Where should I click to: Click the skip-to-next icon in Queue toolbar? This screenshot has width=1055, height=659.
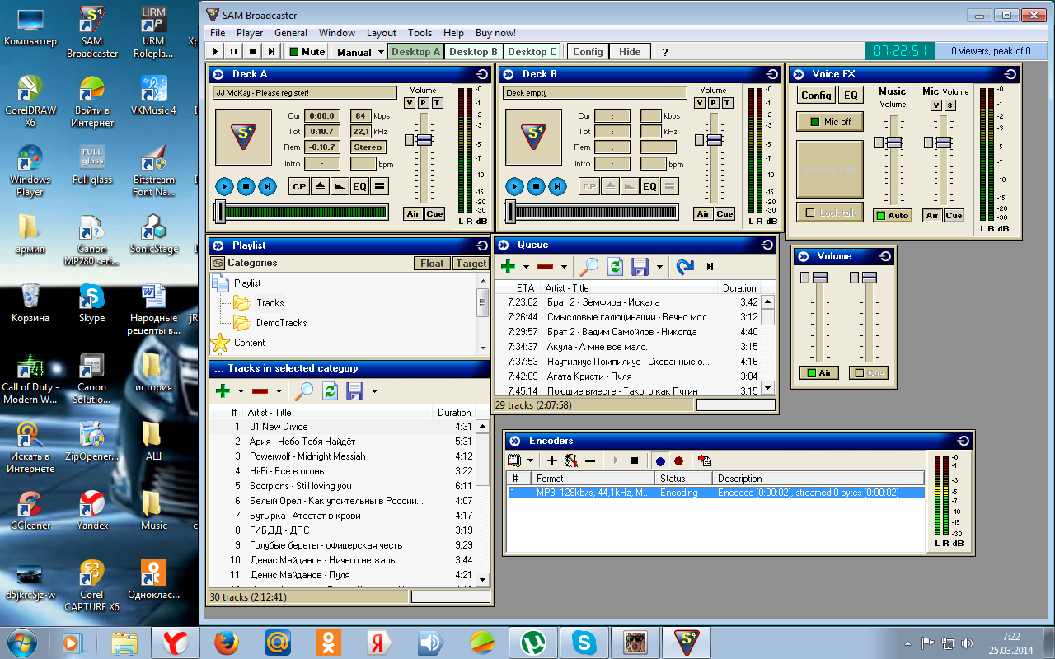click(710, 266)
